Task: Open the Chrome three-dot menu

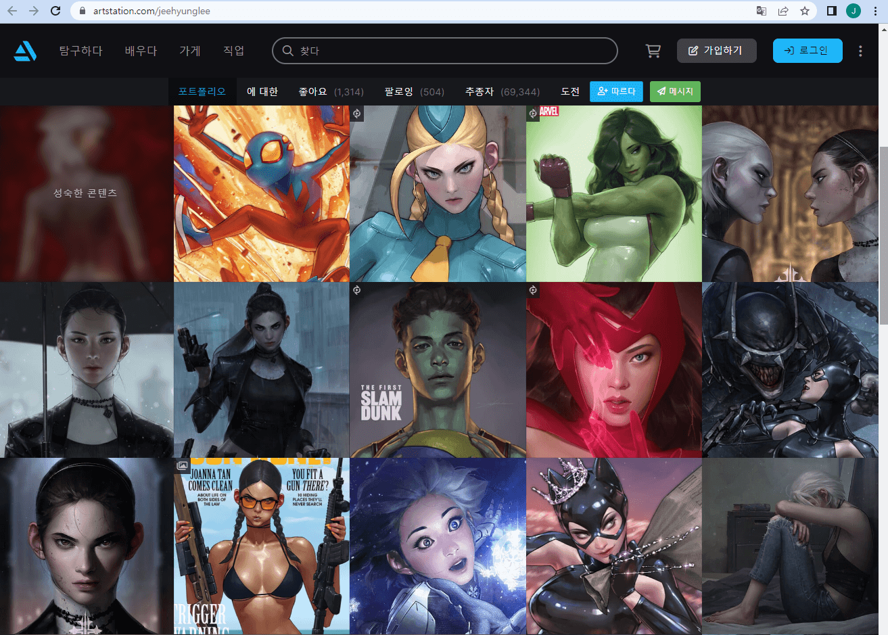Action: (x=875, y=11)
